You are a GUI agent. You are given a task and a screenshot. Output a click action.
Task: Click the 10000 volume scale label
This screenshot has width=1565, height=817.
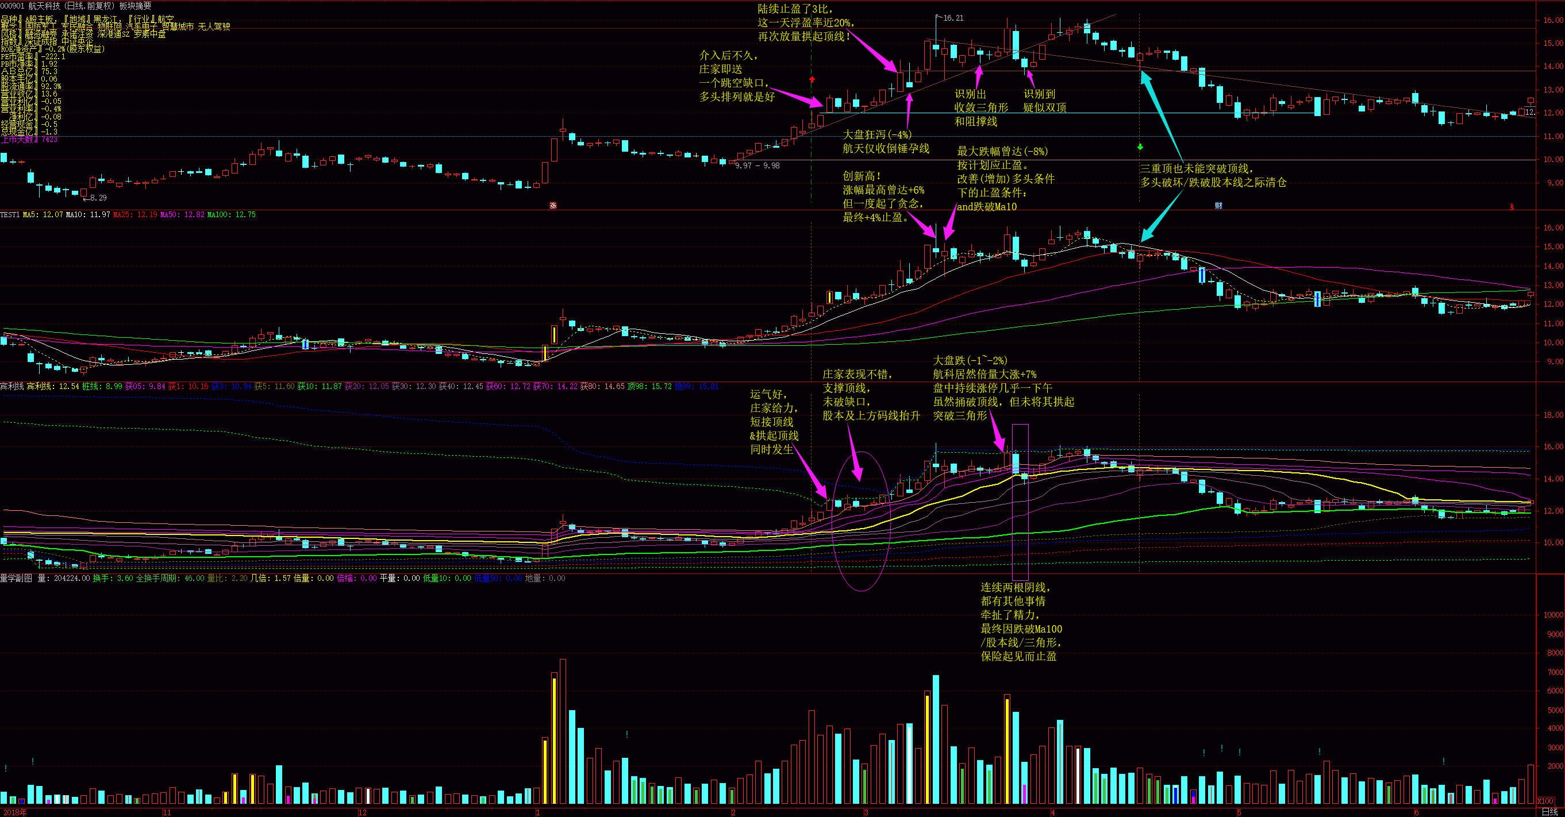(1553, 615)
